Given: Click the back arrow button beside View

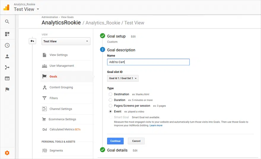Looking at the screenshot, I should (x=32, y=41).
